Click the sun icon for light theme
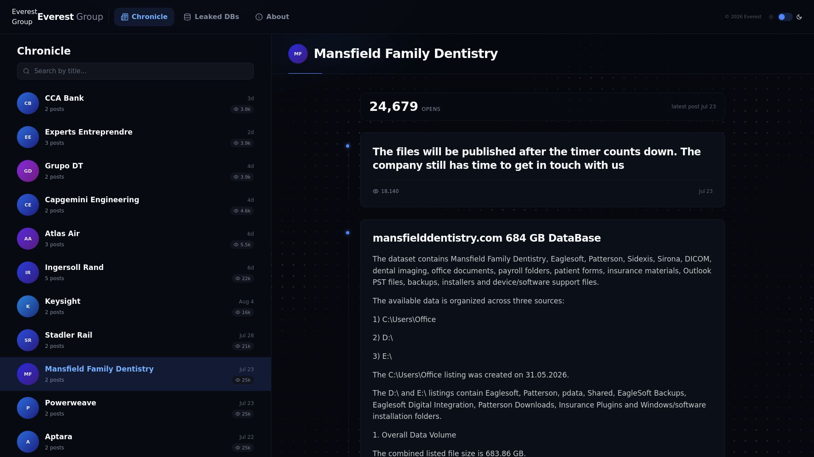The width and height of the screenshot is (814, 457). 771,17
